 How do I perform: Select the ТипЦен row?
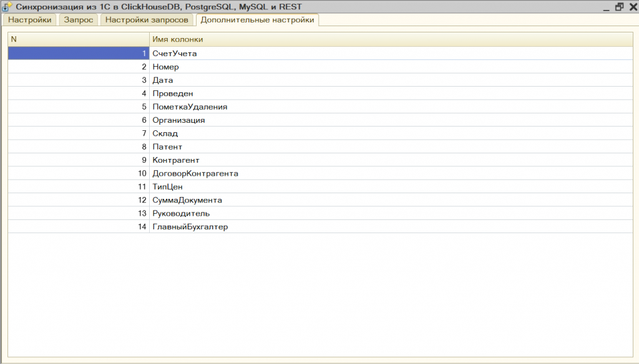[320, 187]
